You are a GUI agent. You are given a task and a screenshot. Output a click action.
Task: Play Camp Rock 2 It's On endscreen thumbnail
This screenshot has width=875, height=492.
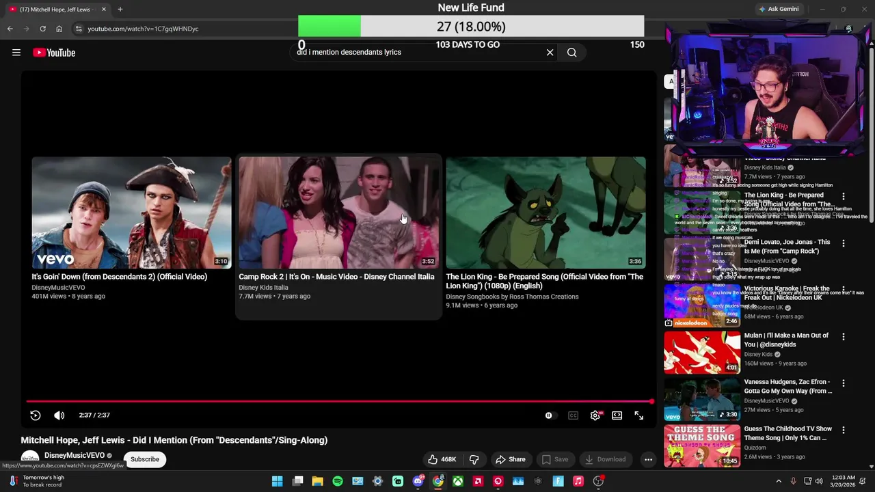[338, 213]
